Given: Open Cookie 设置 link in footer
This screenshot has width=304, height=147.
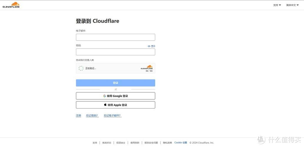Looking at the screenshot, I should (181, 143).
